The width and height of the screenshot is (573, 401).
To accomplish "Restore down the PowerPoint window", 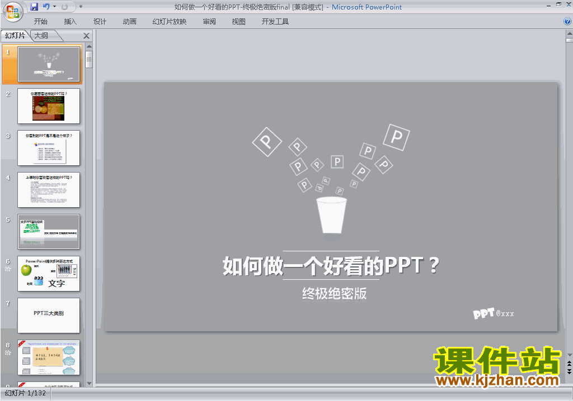I will click(558, 4).
